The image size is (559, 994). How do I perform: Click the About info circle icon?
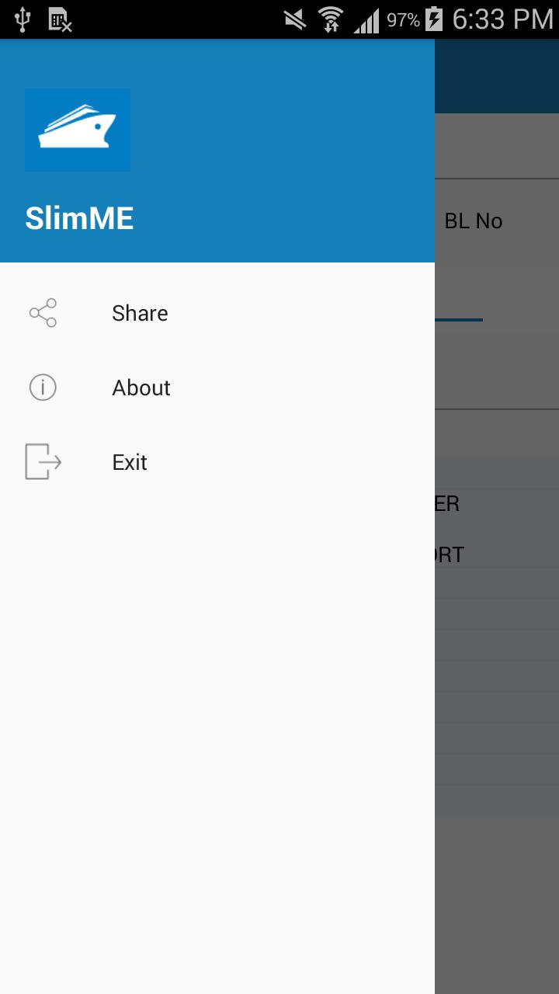pos(43,388)
